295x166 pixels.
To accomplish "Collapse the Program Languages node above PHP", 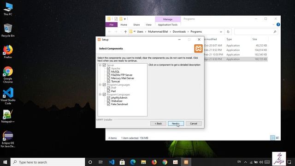I will point(100,85).
